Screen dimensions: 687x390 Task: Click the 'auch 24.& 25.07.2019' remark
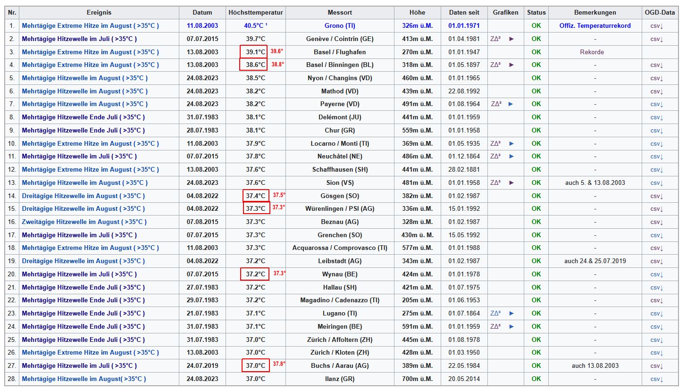coord(595,261)
